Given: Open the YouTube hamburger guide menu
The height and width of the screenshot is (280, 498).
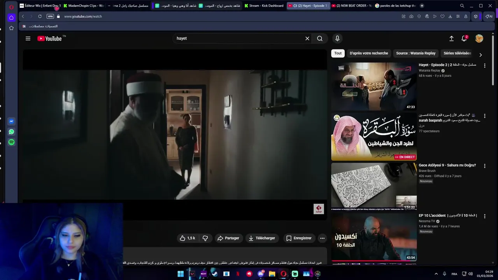Looking at the screenshot, I should 28,38.
